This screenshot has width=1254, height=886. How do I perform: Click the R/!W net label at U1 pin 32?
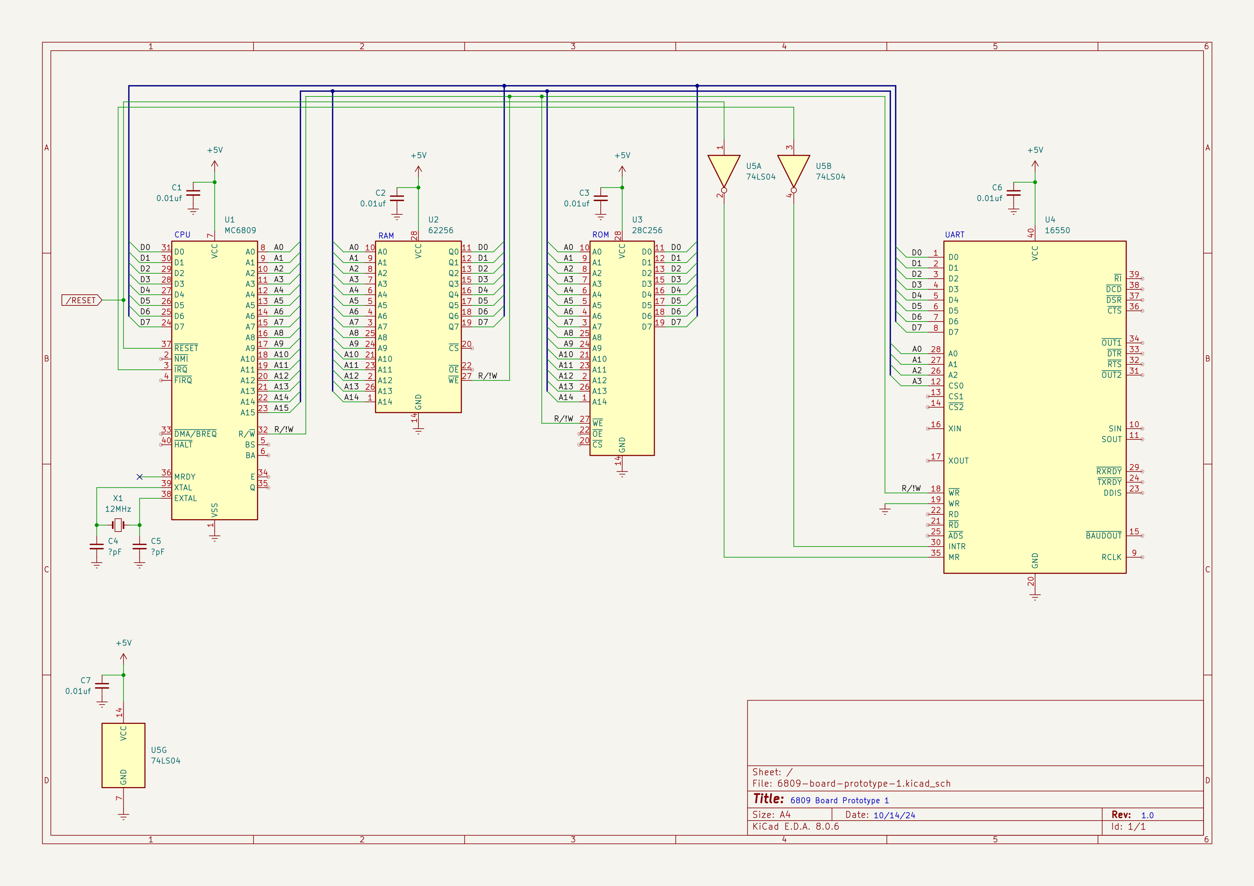point(284,429)
